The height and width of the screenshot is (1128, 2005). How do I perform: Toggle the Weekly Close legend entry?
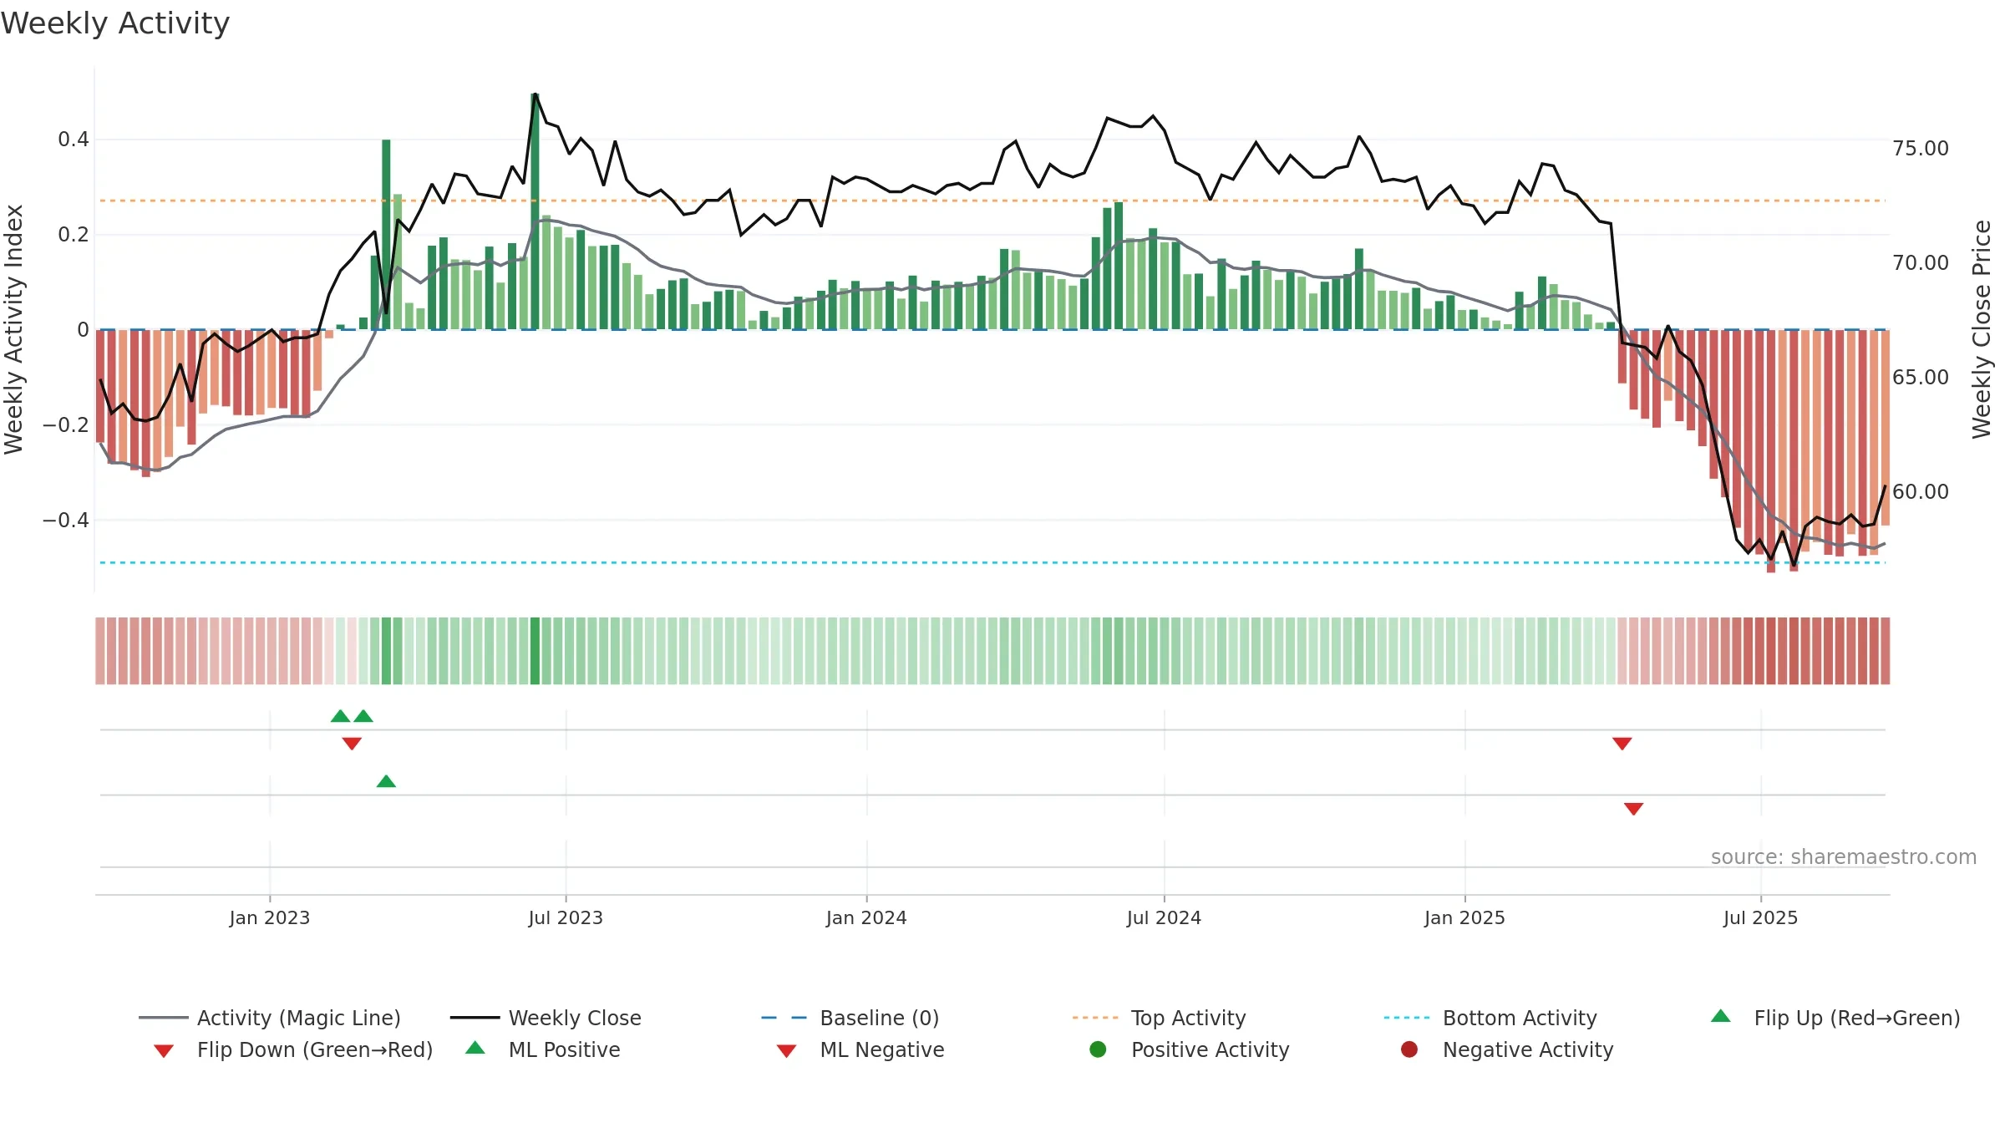[546, 1018]
